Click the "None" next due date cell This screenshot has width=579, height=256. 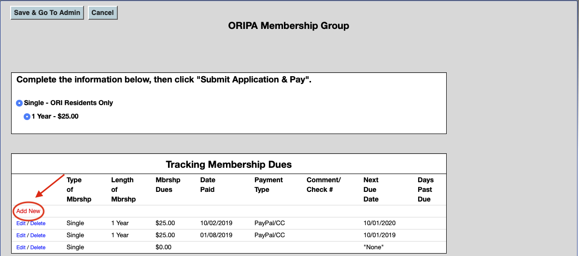[x=373, y=247]
